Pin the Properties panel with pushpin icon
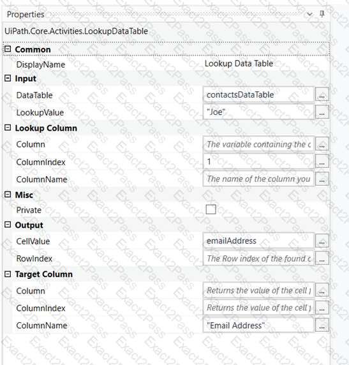Screen dimensions: 349x365 point(322,14)
